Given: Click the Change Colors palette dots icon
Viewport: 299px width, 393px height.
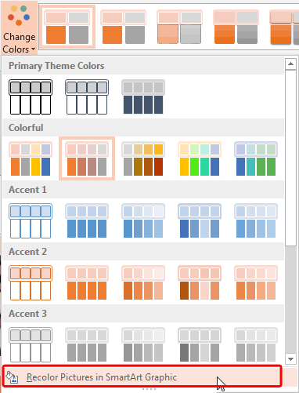Looking at the screenshot, I should tap(19, 16).
